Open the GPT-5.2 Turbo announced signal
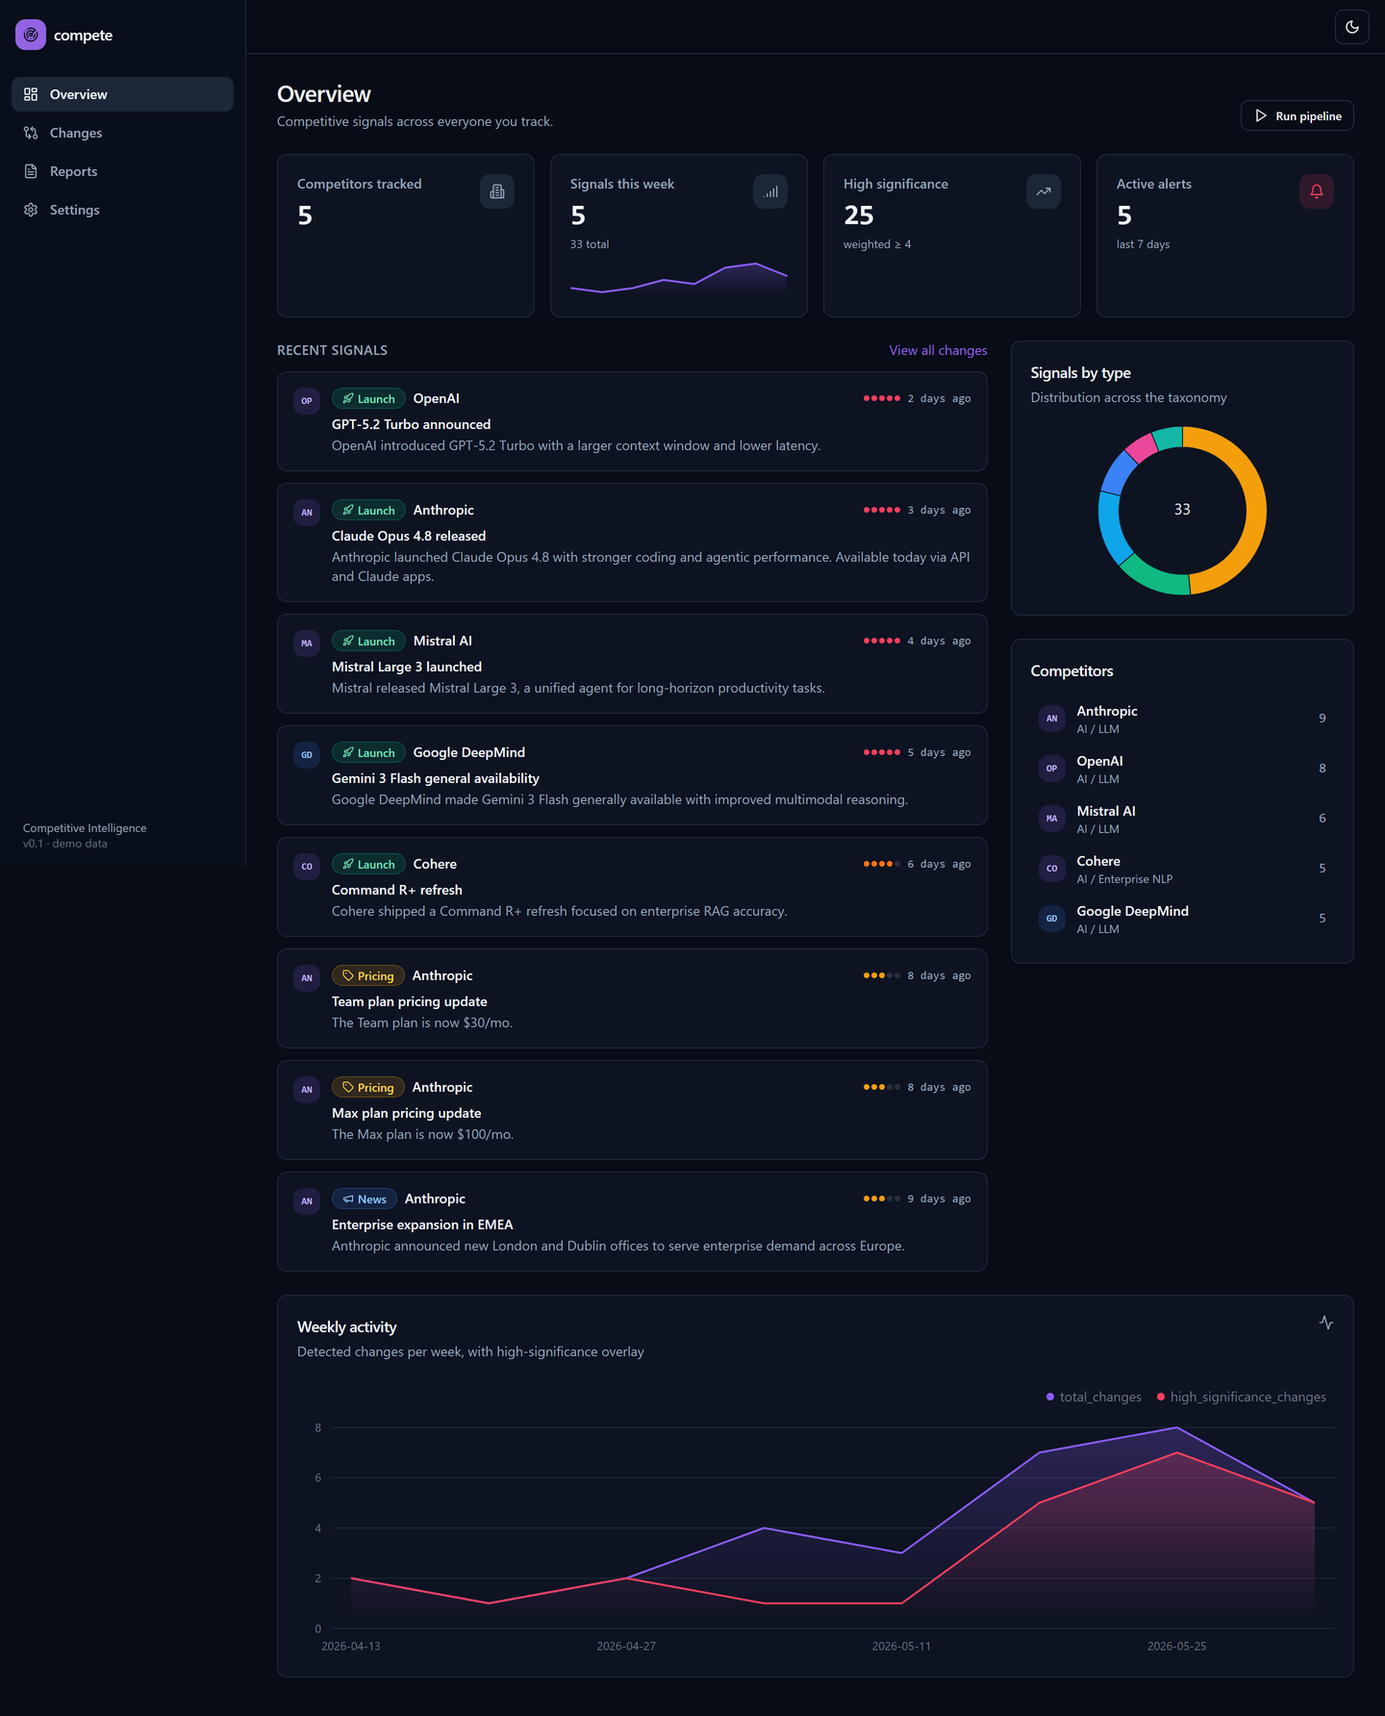Viewport: 1385px width, 1716px height. pos(632,421)
